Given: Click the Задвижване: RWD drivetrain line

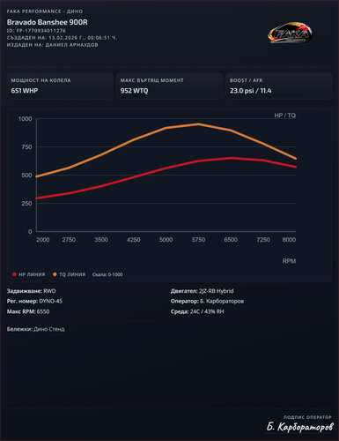Looking at the screenshot, I should [x=32, y=291].
